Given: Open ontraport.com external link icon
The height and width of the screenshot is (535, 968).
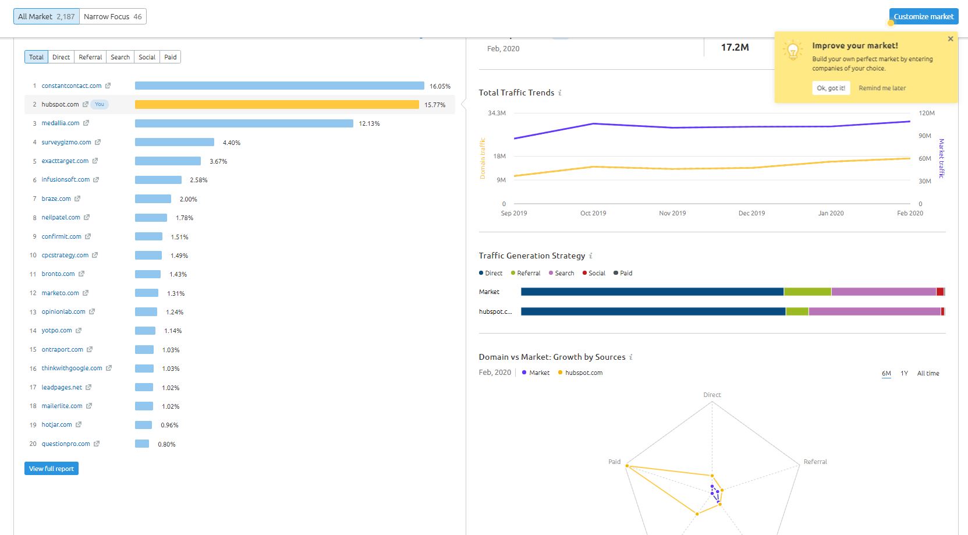Looking at the screenshot, I should 90,349.
